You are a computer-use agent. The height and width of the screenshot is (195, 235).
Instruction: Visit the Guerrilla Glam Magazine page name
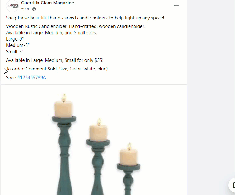(x=48, y=3)
